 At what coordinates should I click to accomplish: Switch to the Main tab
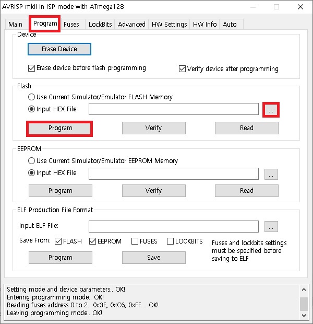[x=15, y=25]
